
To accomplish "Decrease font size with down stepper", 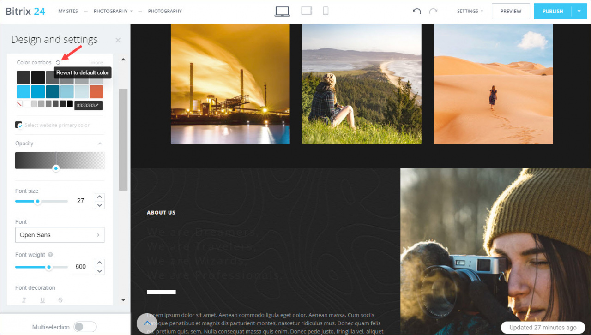I will click(99, 205).
